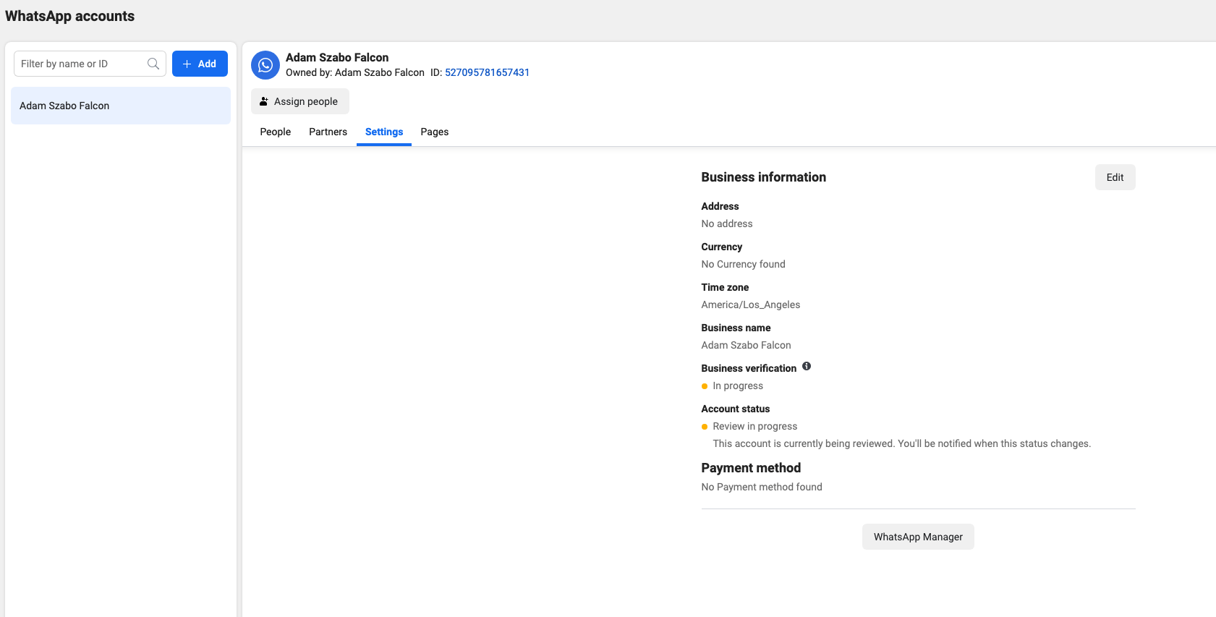Click the search magnifier icon in filter

point(153,64)
